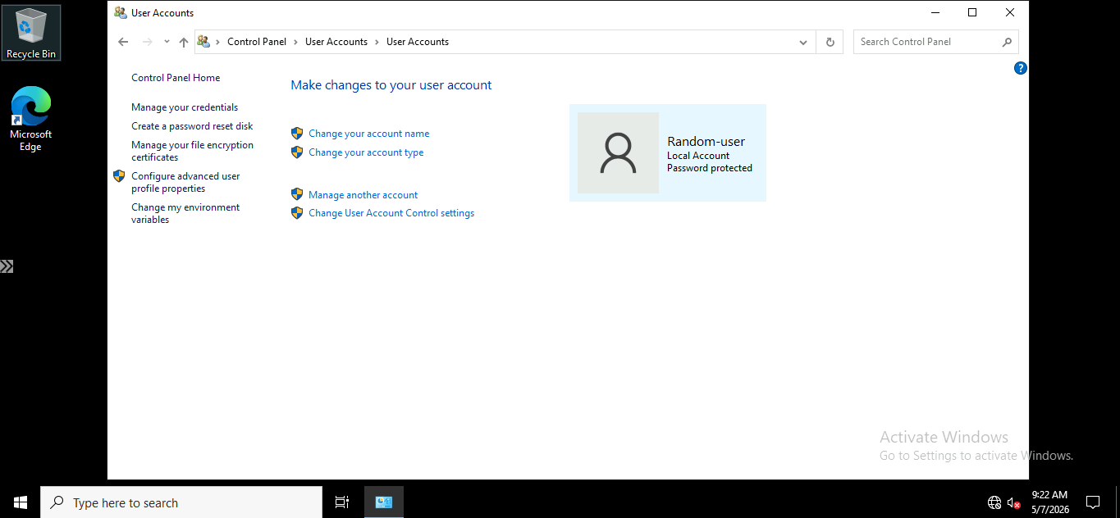
Task: Open the taskbar clock and date
Action: point(1050,502)
